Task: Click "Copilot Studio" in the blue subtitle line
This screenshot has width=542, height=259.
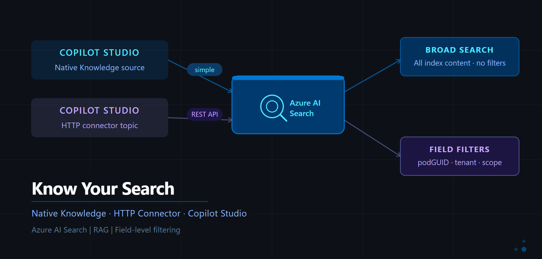Action: point(217,213)
